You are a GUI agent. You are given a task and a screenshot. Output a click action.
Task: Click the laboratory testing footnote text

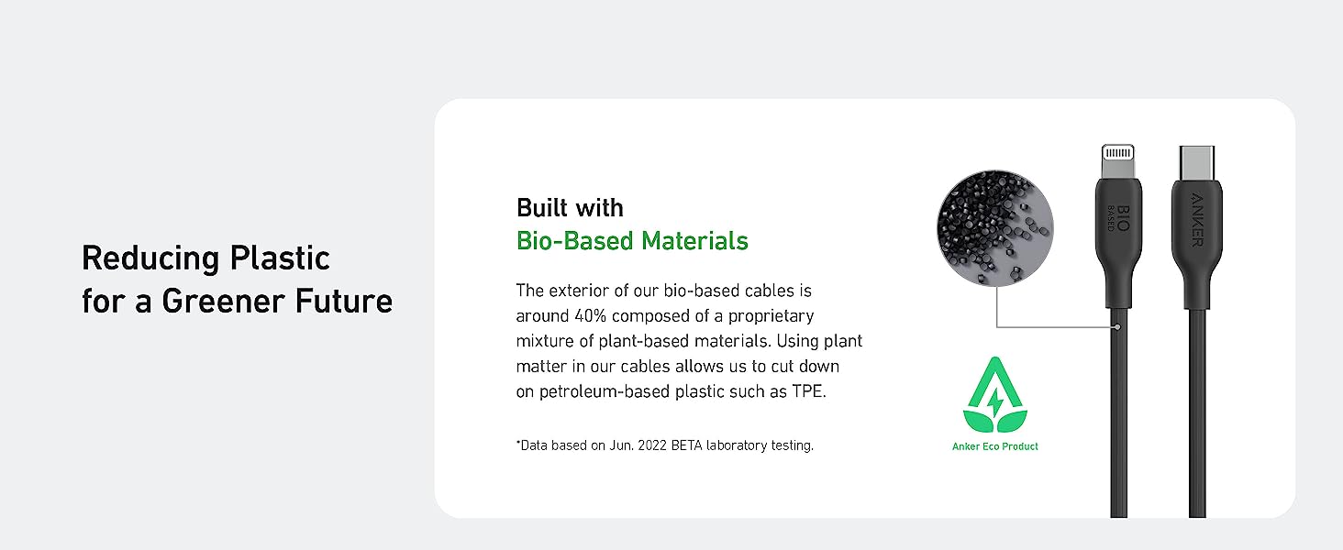tap(664, 445)
